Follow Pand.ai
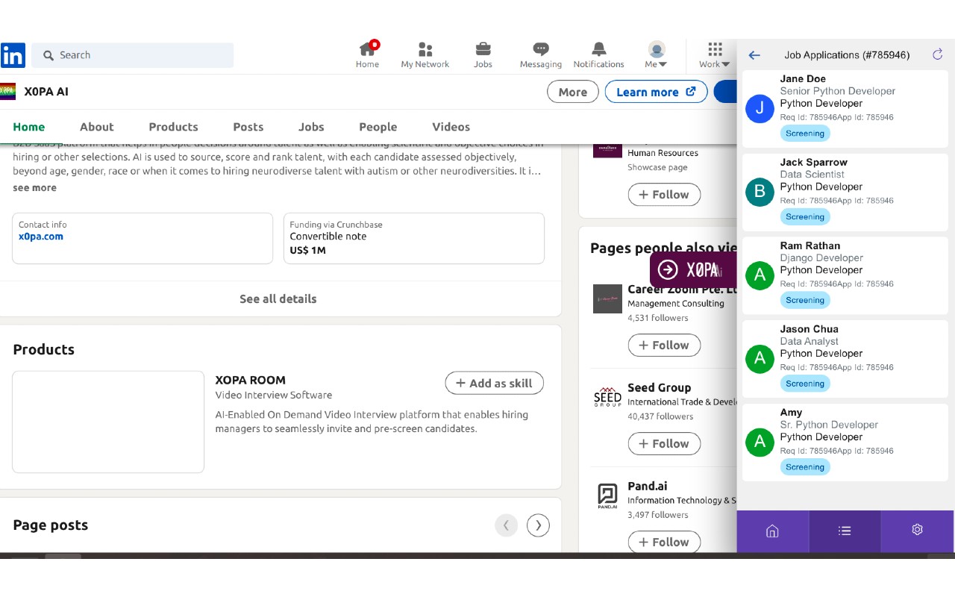 664,542
